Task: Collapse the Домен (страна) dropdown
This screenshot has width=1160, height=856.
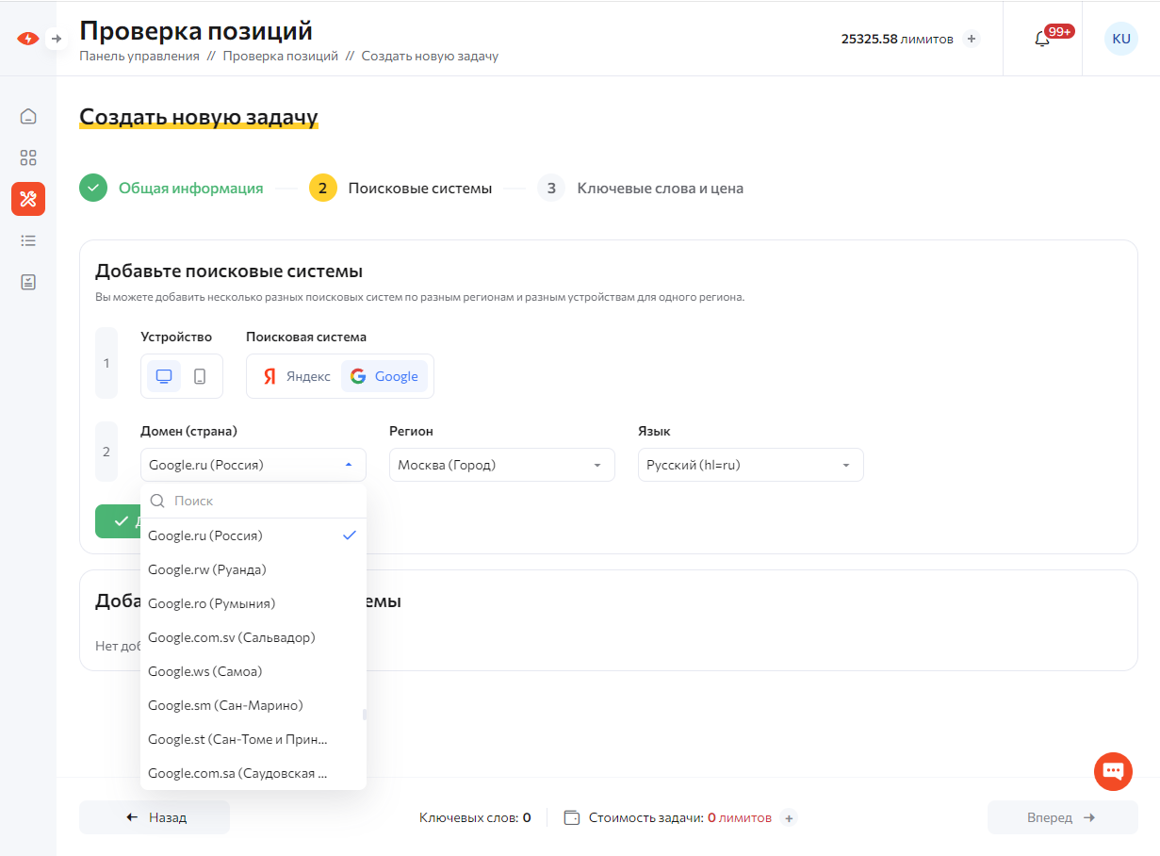Action: tap(253, 465)
